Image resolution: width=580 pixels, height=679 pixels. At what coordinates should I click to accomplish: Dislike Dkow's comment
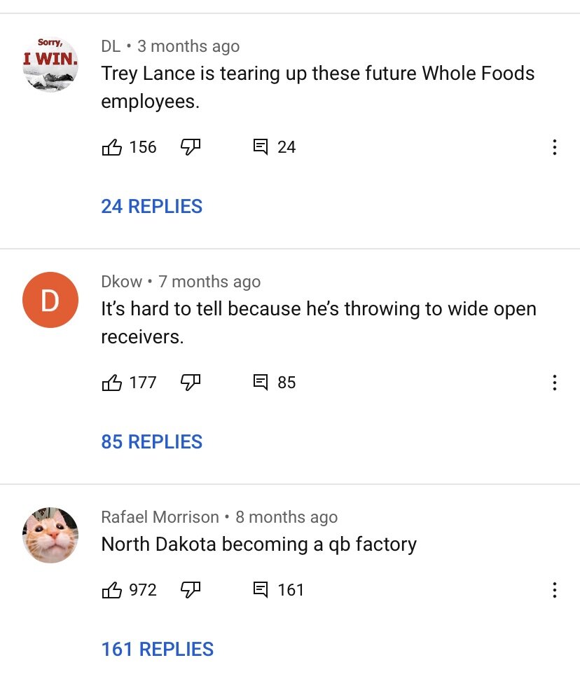point(191,383)
